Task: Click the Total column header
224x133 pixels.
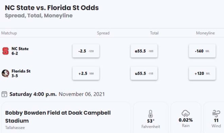Action: pyautogui.click(x=154, y=33)
